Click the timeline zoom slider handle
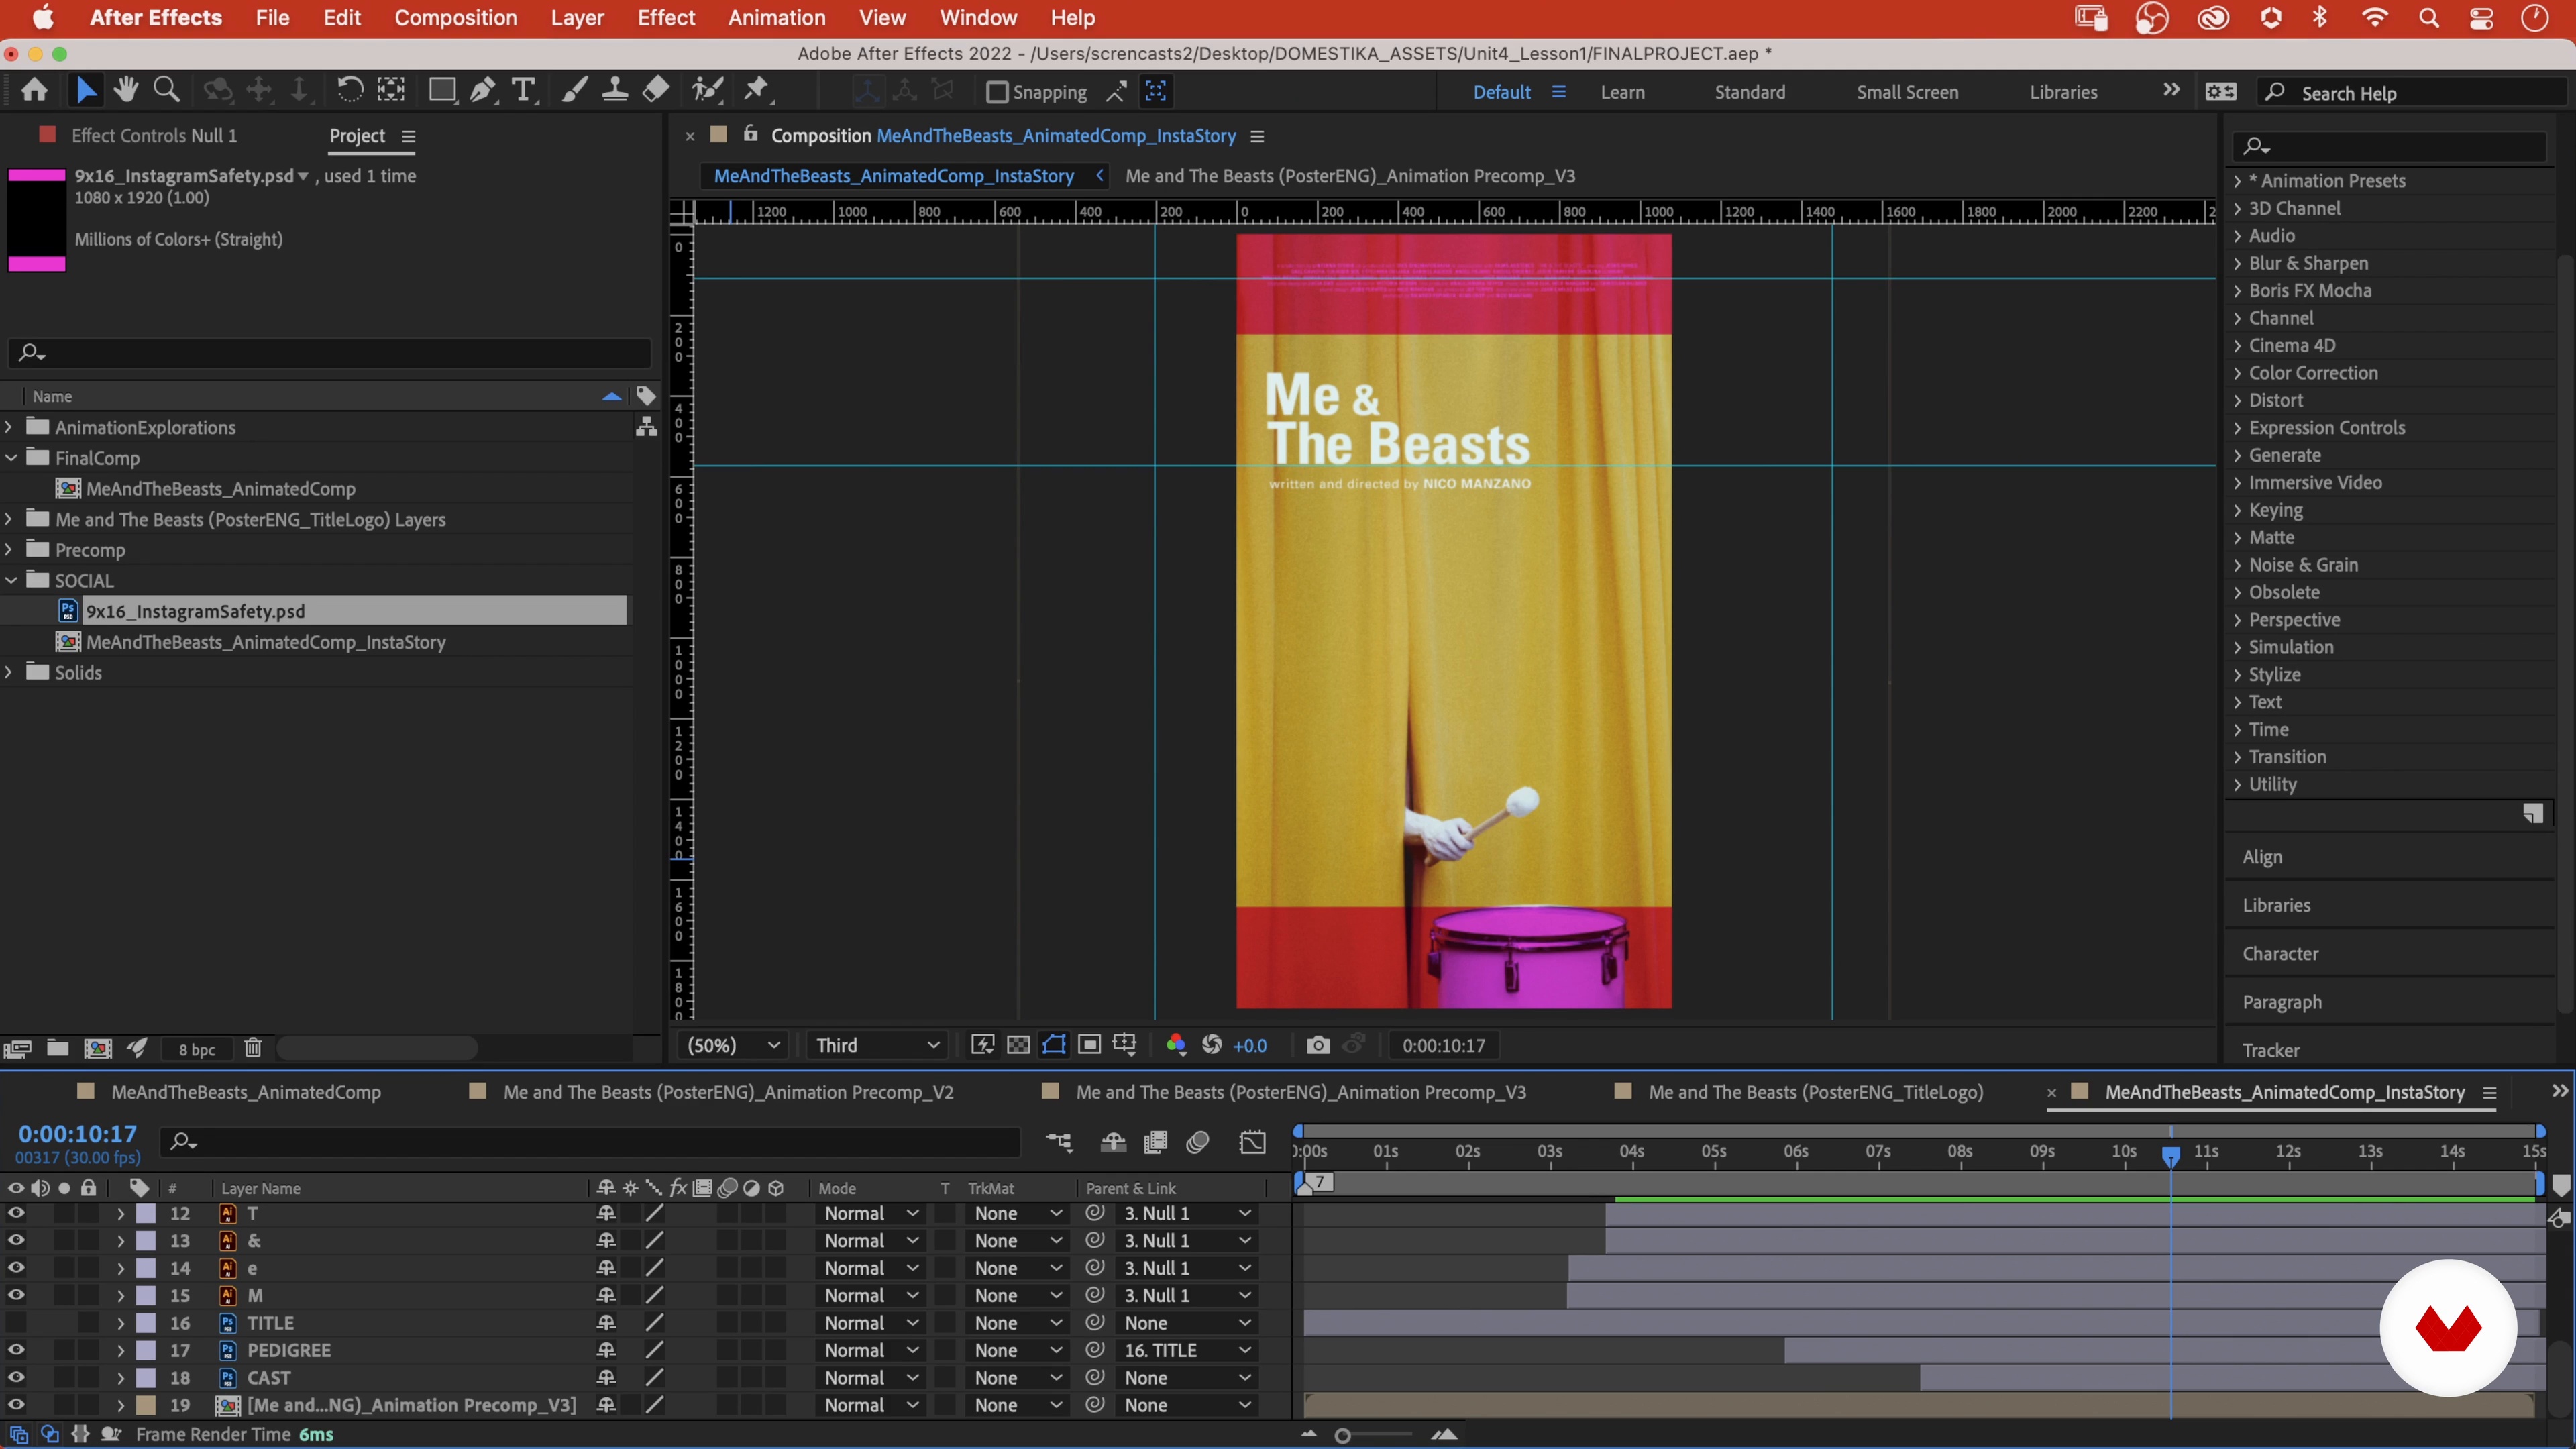The width and height of the screenshot is (2576, 1449). 1342,1435
